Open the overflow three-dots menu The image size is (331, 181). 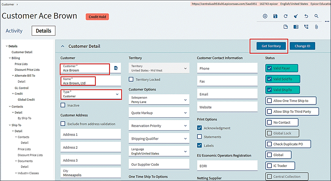[x=327, y=21]
